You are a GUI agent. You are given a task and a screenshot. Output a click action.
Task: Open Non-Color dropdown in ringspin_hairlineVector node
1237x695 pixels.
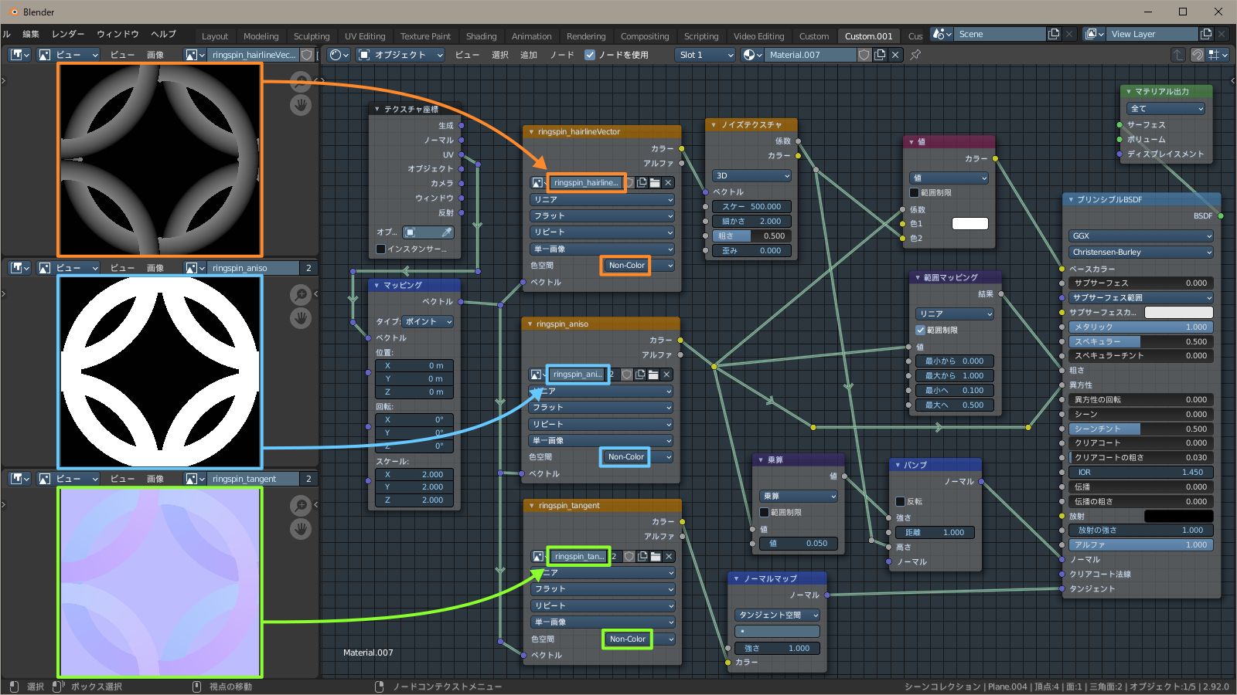click(636, 266)
